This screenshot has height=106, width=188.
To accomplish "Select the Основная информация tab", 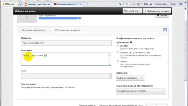I will coord(33,30).
